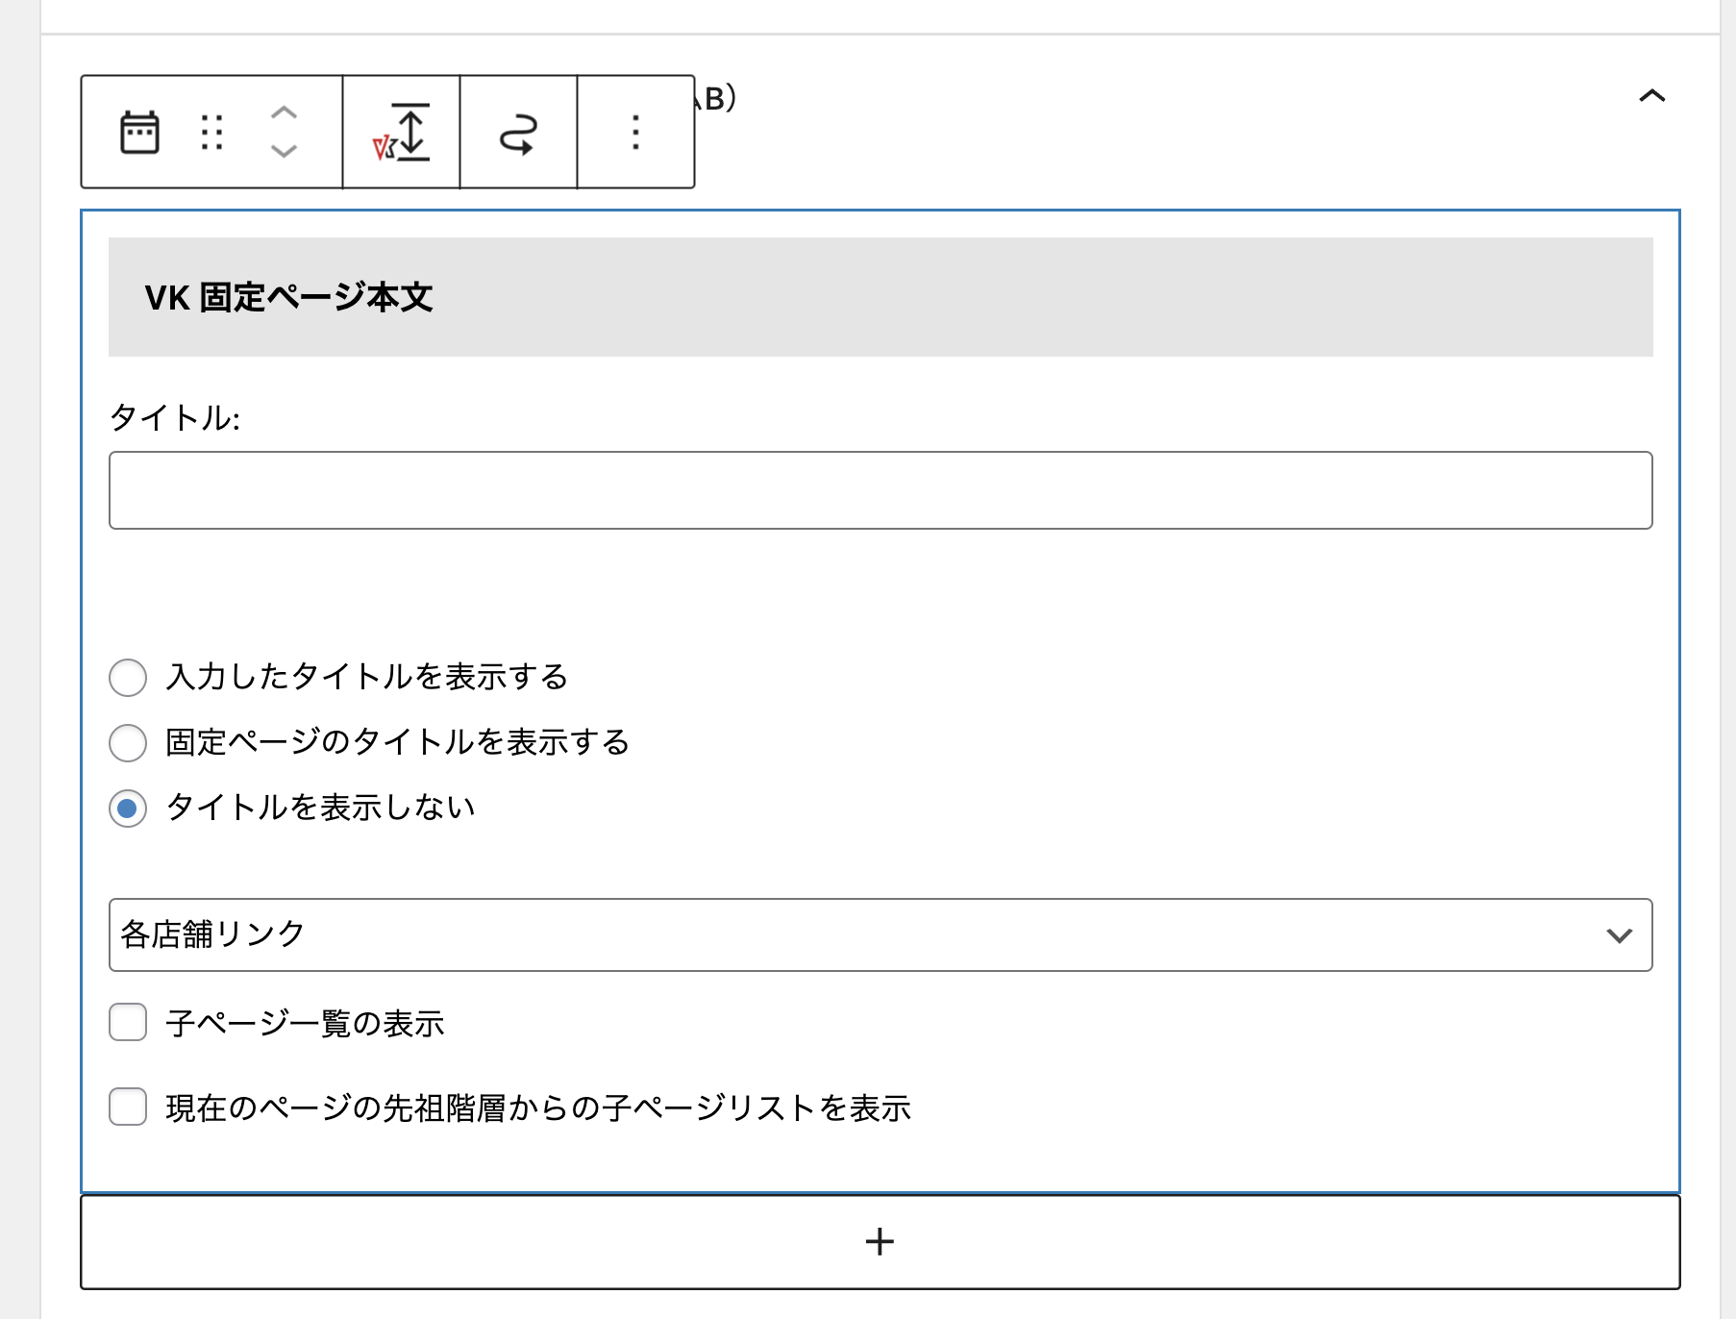Check 現在のページの先祖階層からの子ページリストを表示 option

point(128,1107)
